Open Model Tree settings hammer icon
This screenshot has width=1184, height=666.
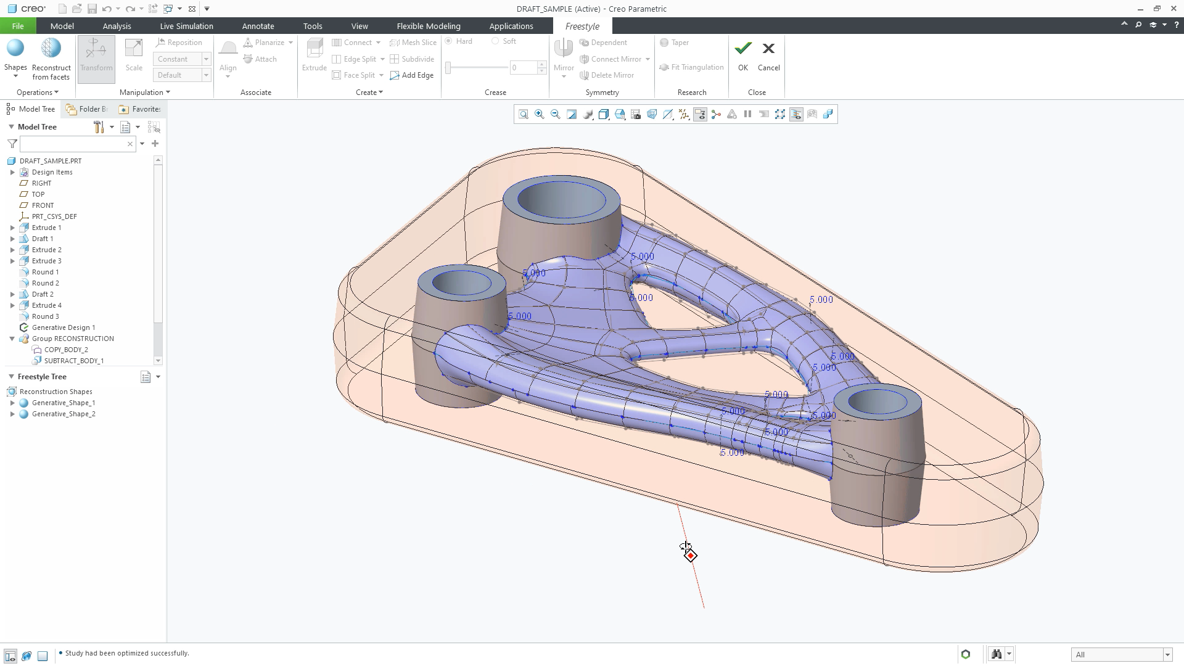pyautogui.click(x=99, y=127)
